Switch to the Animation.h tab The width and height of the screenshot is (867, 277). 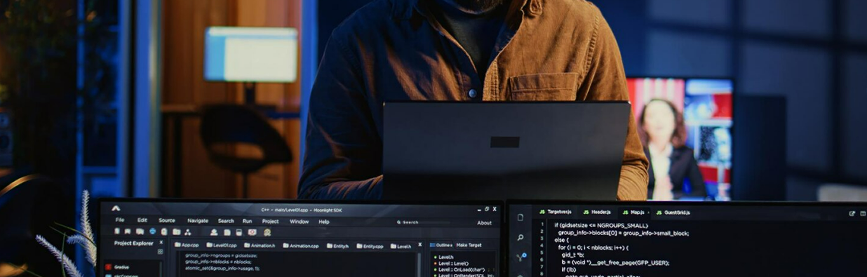[x=260, y=245]
